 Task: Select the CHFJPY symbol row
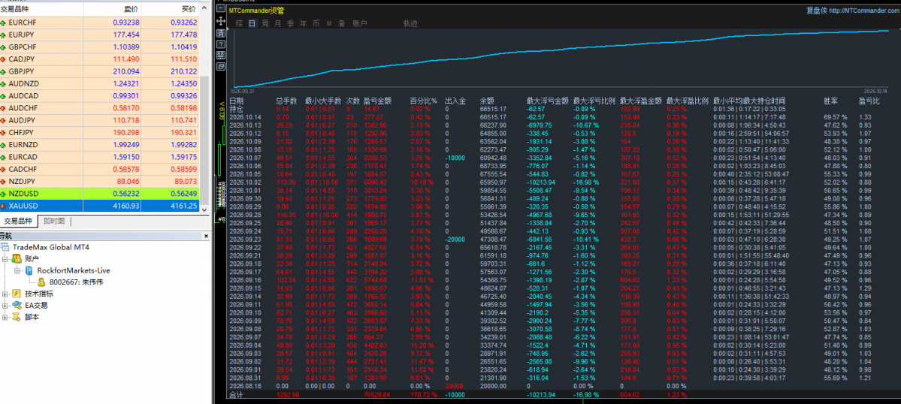pos(99,133)
